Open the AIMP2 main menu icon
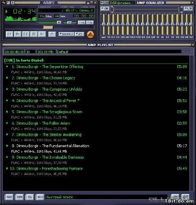The image size is (196, 205). (4, 2)
